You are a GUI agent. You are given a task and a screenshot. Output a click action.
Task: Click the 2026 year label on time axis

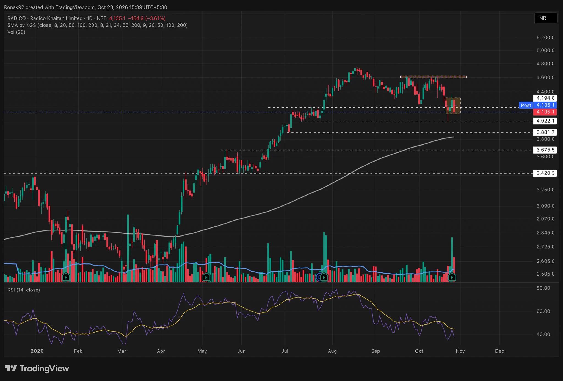37,351
